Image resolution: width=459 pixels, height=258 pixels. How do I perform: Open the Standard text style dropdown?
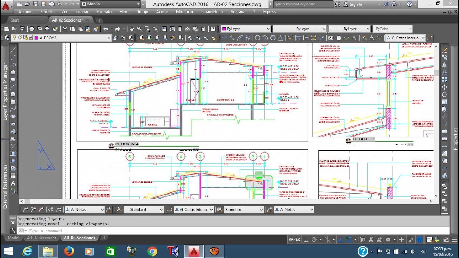[161, 210]
